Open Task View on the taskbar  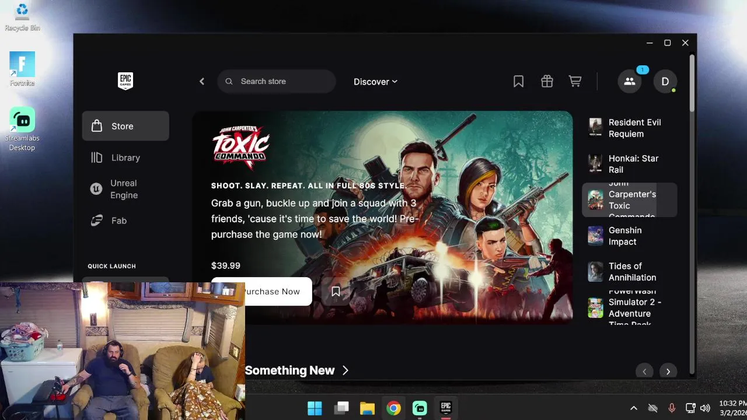click(x=341, y=408)
